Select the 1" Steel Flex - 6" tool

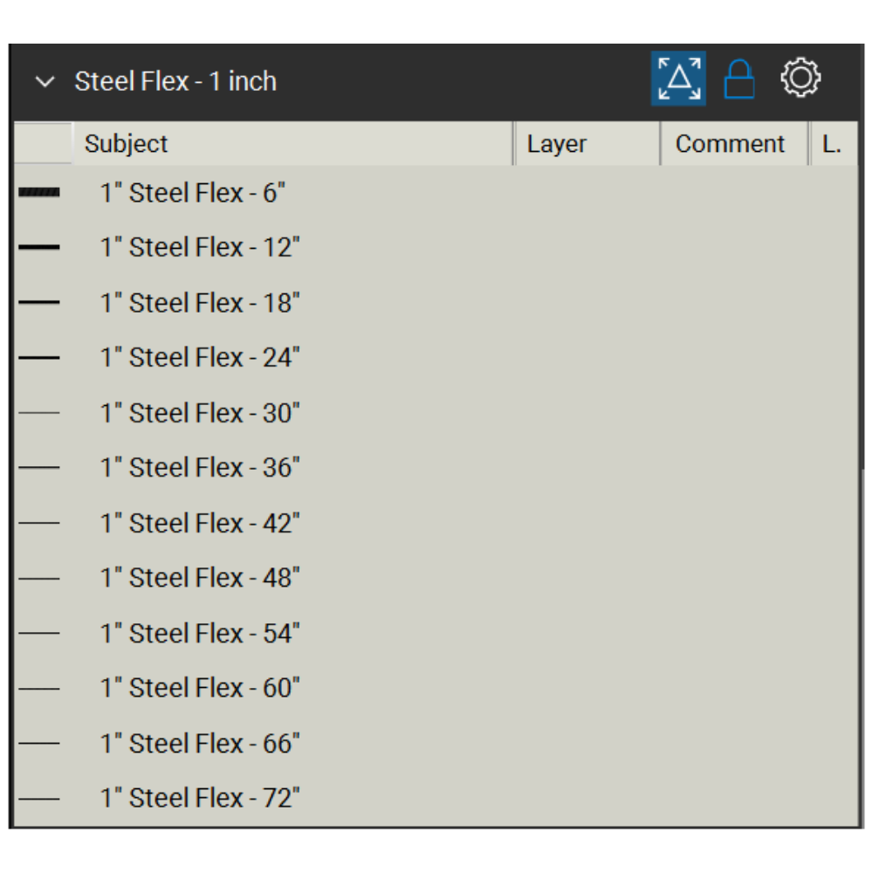[193, 193]
